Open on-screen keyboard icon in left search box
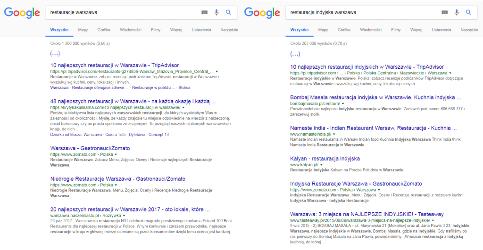The width and height of the screenshot is (483, 250). click(x=205, y=12)
